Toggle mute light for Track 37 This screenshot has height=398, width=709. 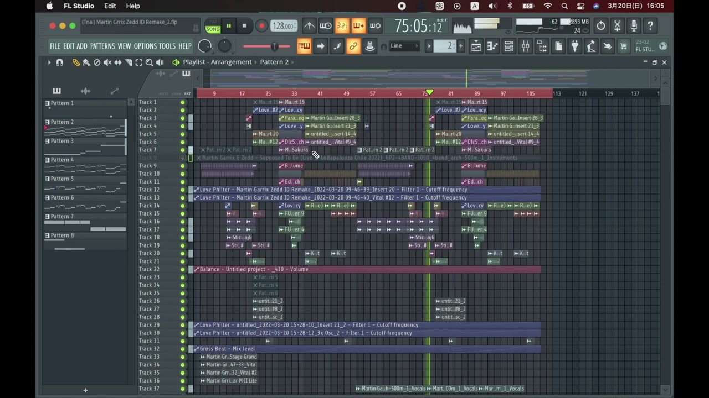[183, 389]
